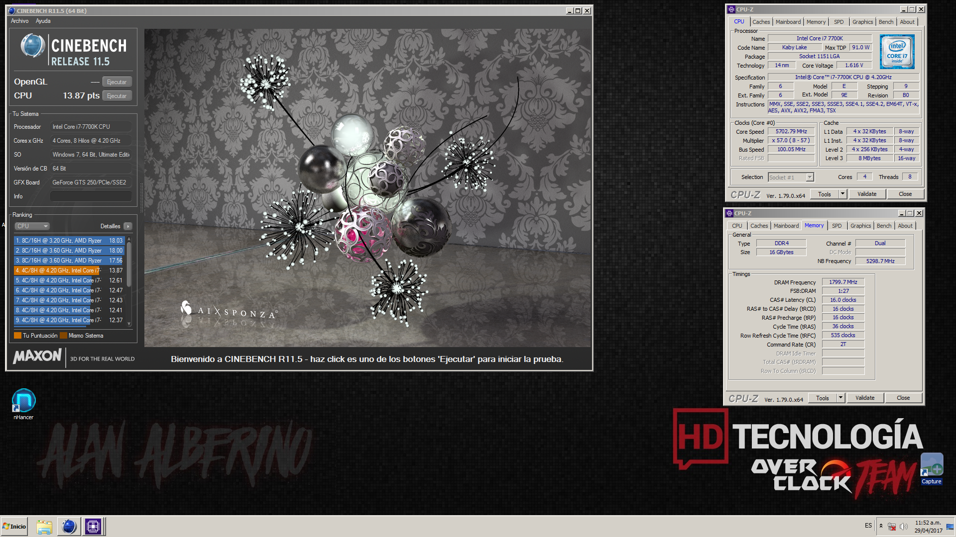Open Windows Explorer from the taskbar

[x=44, y=527]
